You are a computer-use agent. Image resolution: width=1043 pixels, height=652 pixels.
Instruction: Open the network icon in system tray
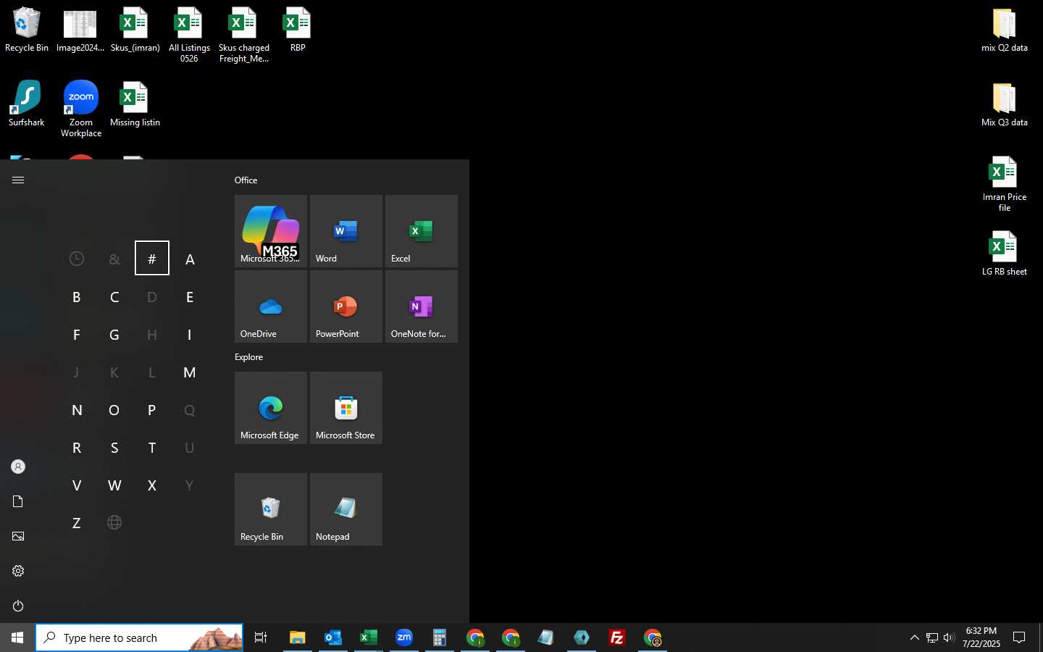pos(932,638)
